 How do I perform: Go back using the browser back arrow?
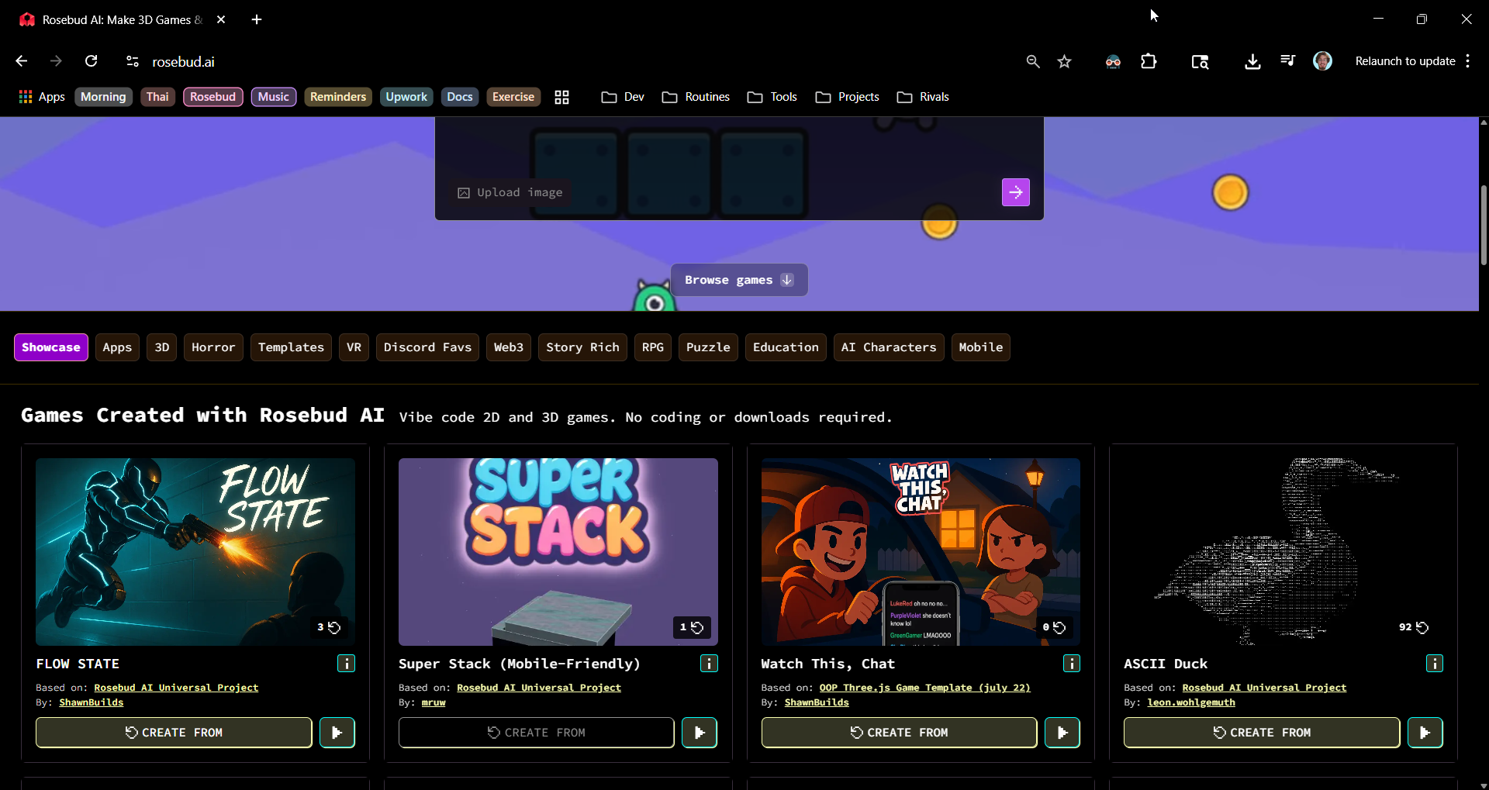coord(22,61)
